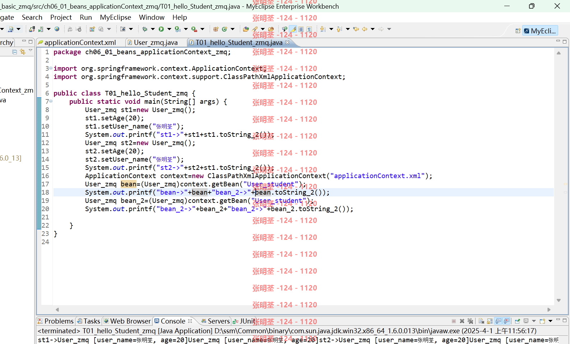Open the Servers view tab
The width and height of the screenshot is (570, 344).
(216, 321)
